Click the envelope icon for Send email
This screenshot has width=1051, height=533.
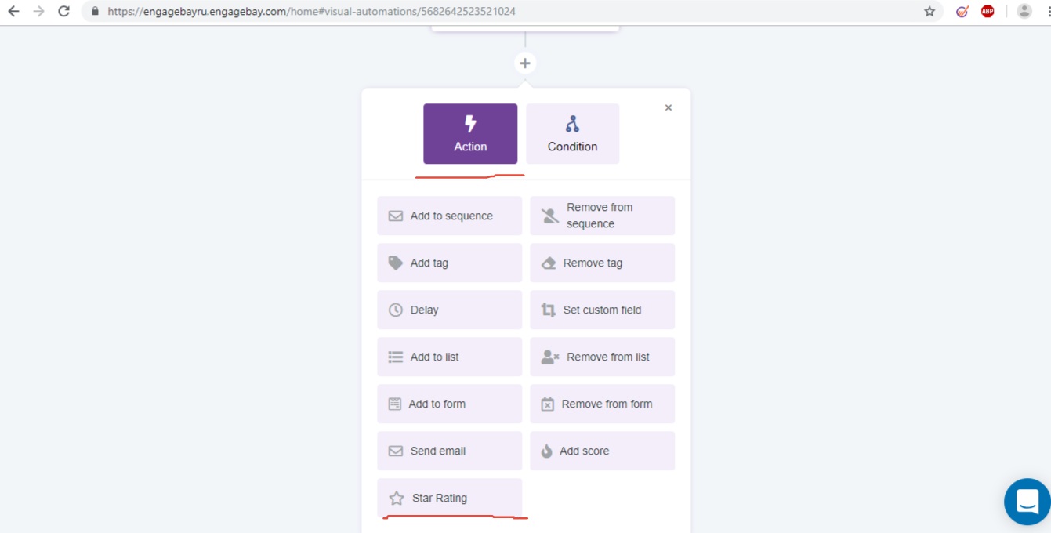pyautogui.click(x=396, y=451)
